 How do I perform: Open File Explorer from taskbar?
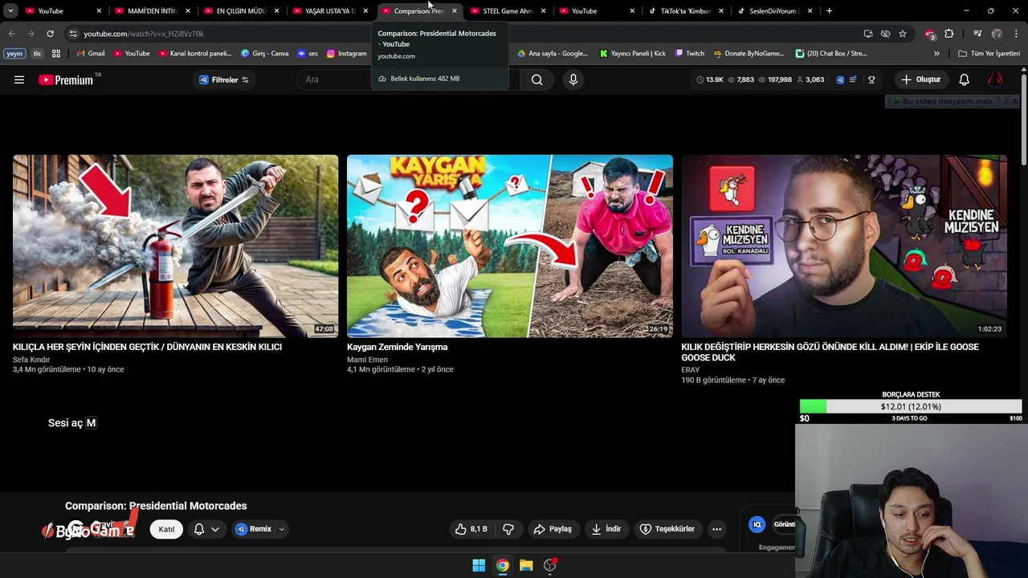click(x=526, y=565)
